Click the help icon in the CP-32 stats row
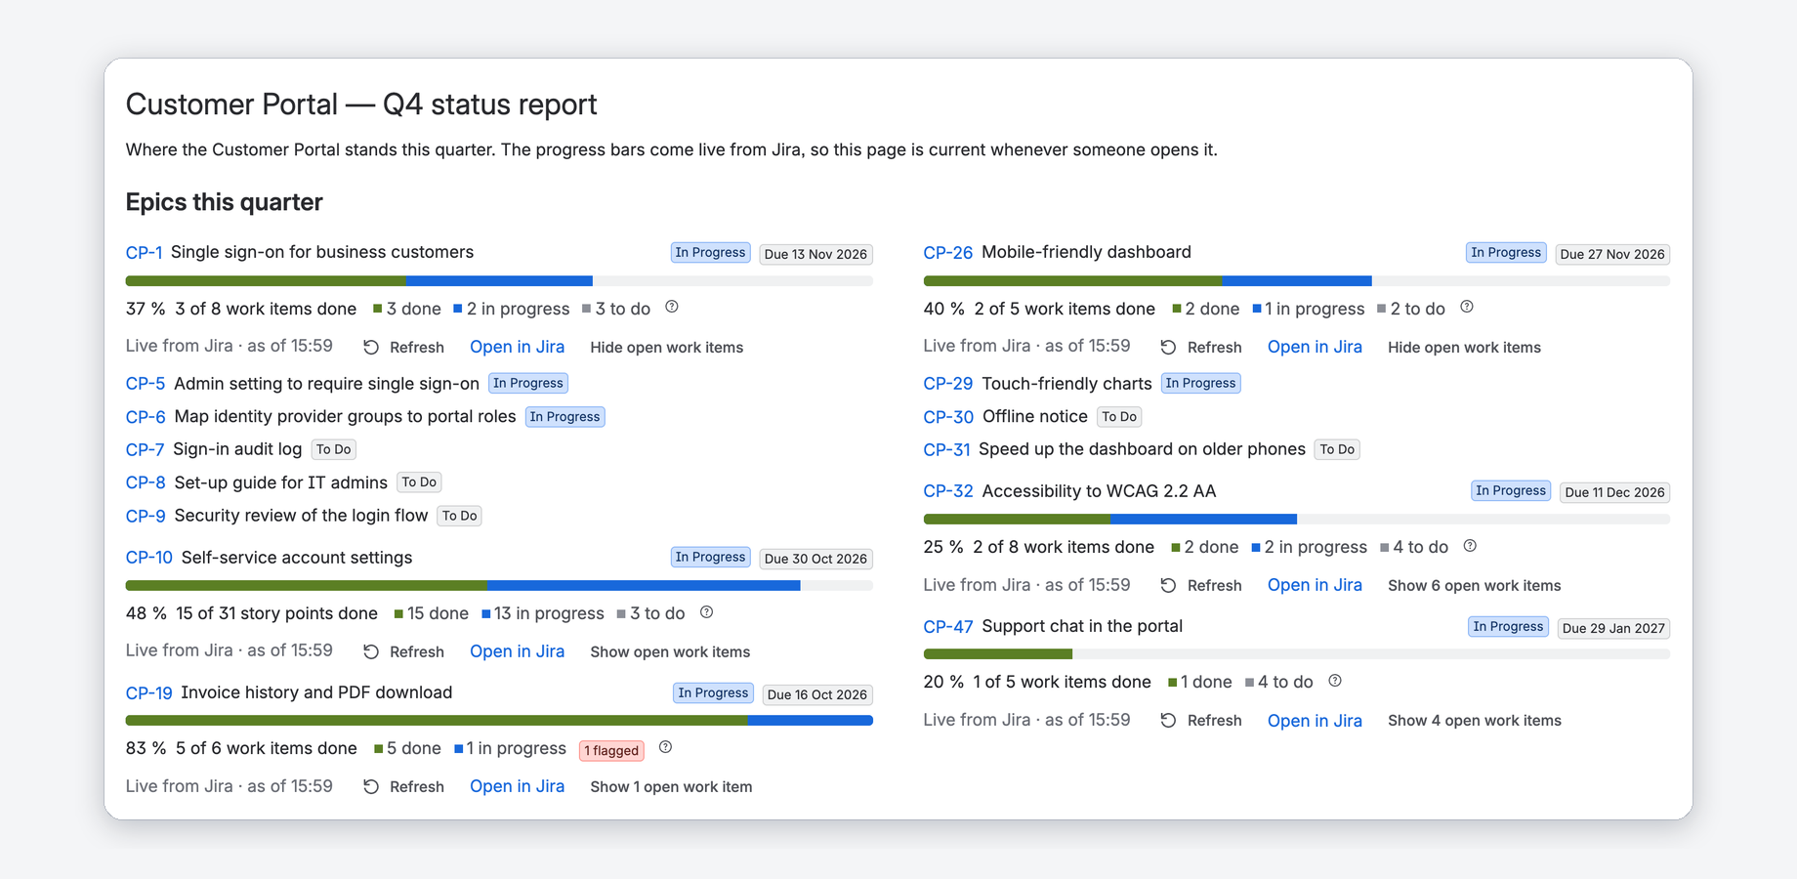The image size is (1797, 879). [1470, 545]
